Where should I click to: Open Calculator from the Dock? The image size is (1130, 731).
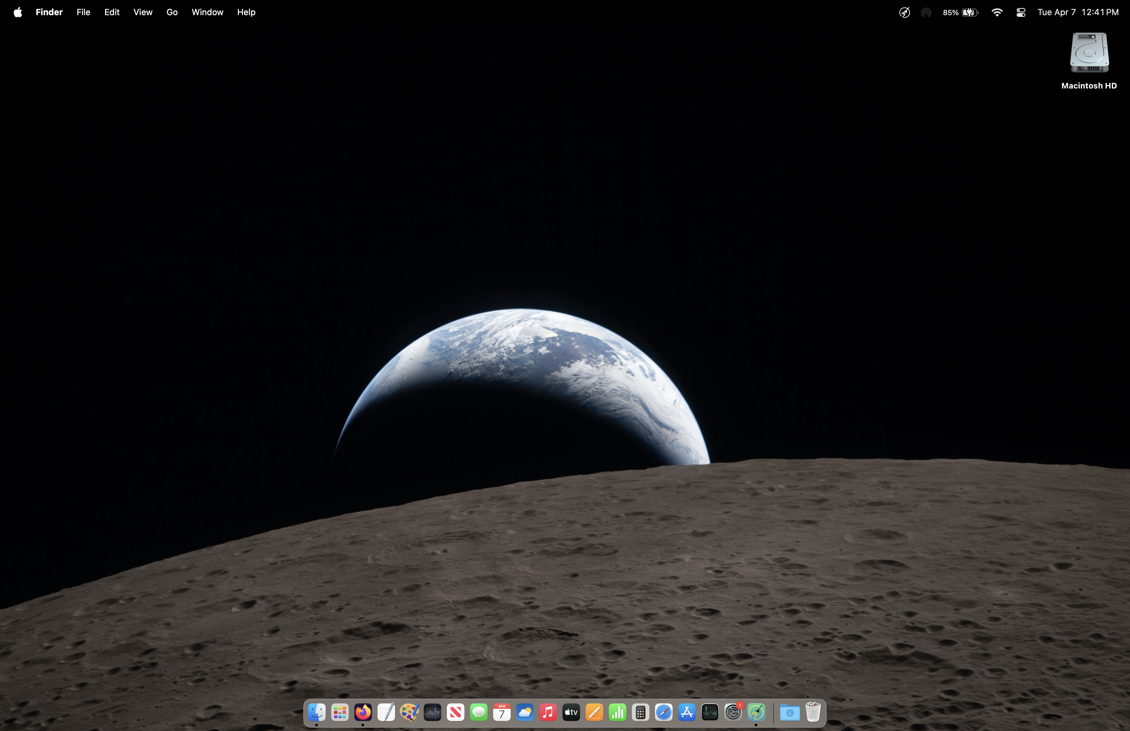pyautogui.click(x=640, y=712)
